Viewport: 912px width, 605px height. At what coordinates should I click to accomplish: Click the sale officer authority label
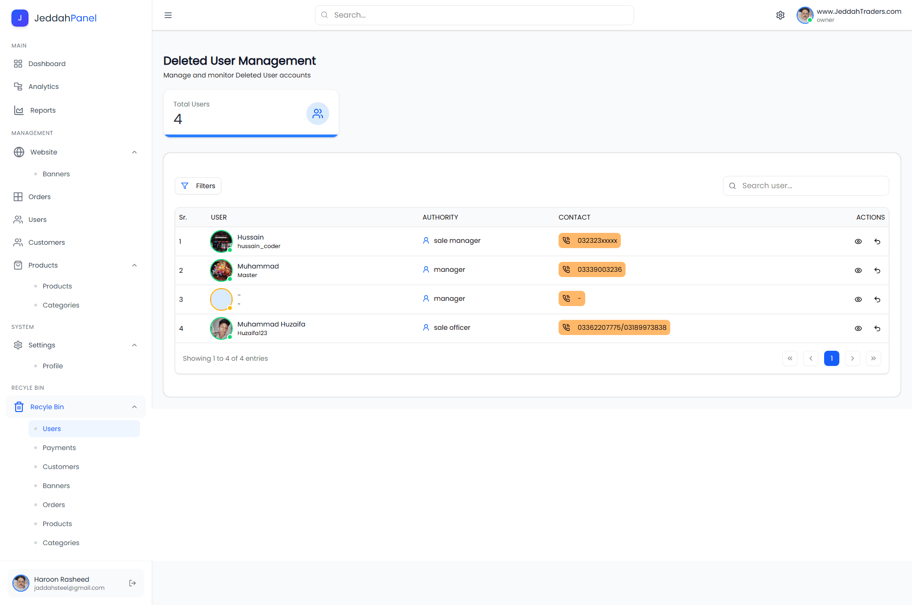coord(452,327)
